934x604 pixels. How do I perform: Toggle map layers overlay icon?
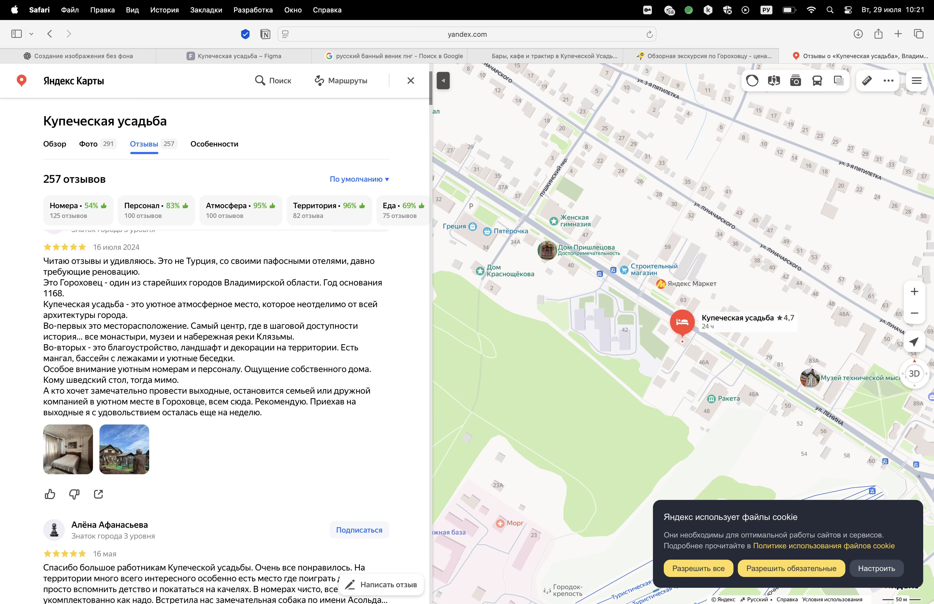838,81
